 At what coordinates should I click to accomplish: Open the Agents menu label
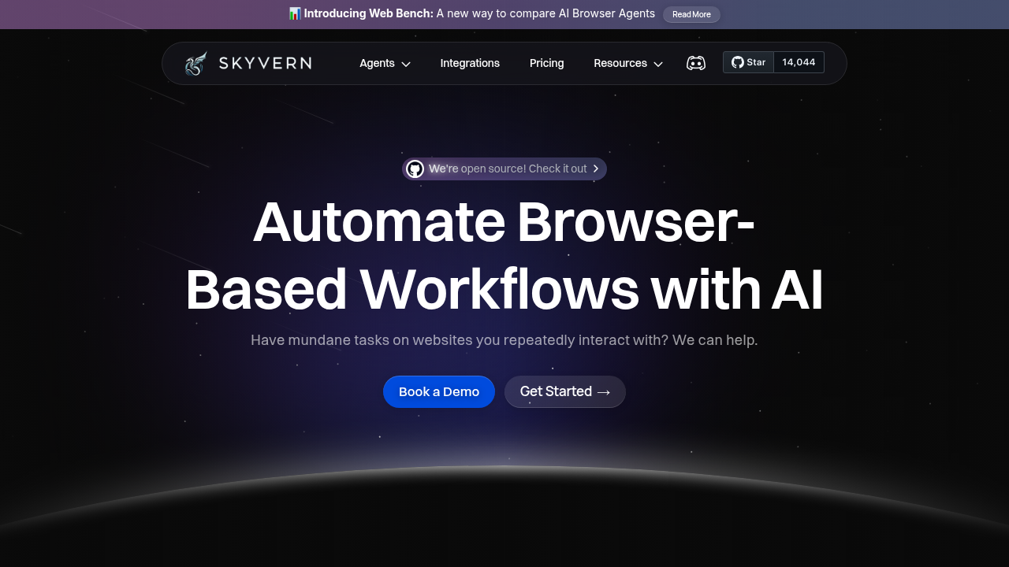(x=377, y=63)
